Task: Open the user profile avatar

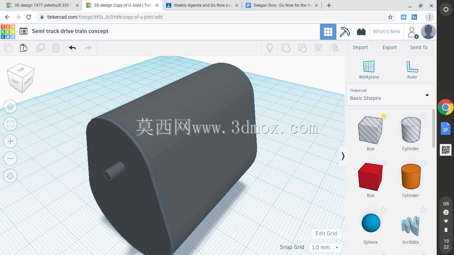Action: point(428,32)
